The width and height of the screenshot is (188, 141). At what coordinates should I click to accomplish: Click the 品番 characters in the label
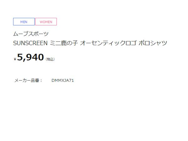(x=35, y=80)
